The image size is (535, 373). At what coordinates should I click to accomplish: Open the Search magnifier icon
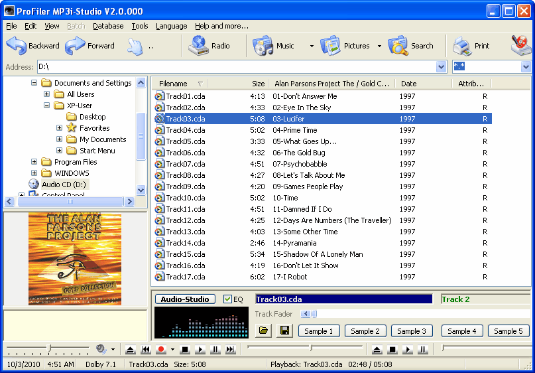[x=398, y=46]
